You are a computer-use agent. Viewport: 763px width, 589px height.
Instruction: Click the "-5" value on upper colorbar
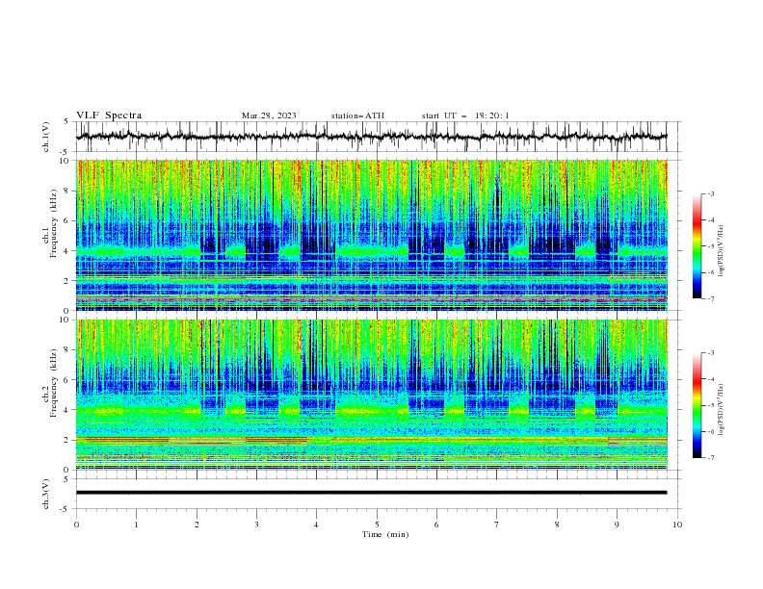[x=711, y=246]
